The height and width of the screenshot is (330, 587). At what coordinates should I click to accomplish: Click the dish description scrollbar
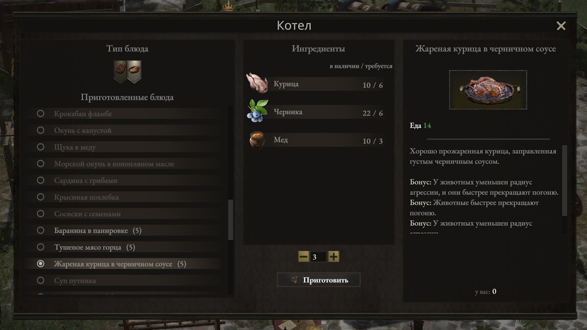coord(564,180)
